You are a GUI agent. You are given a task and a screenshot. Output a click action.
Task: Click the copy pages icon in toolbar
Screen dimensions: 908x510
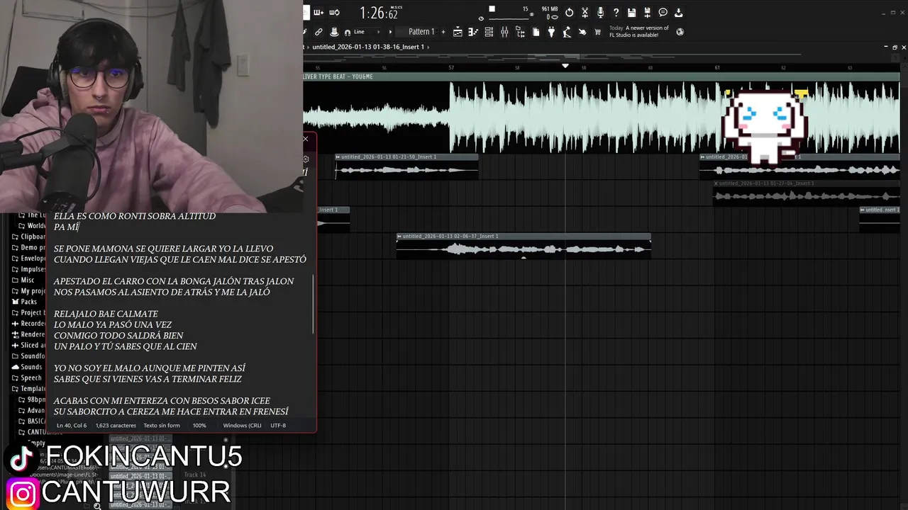[536, 32]
